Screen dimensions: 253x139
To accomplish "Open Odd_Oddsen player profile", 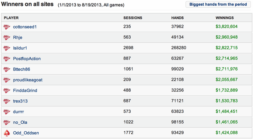I will click(x=26, y=133).
